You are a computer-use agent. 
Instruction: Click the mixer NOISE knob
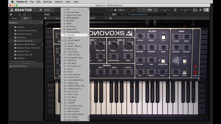point(114,72)
